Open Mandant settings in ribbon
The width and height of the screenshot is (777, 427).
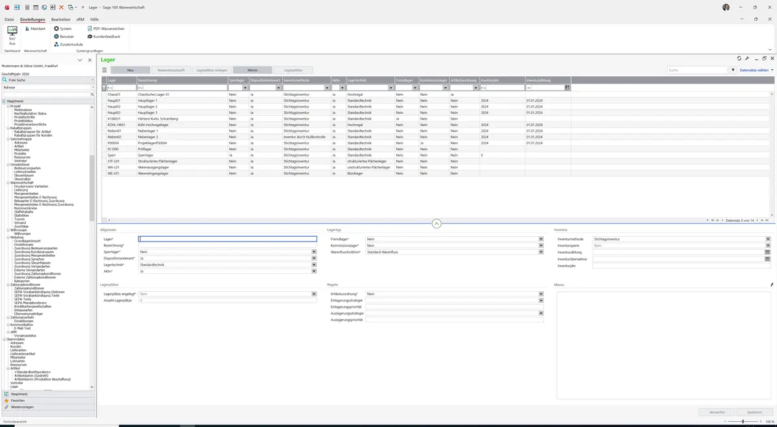[35, 29]
